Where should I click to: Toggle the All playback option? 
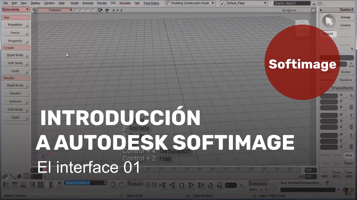(x=242, y=185)
